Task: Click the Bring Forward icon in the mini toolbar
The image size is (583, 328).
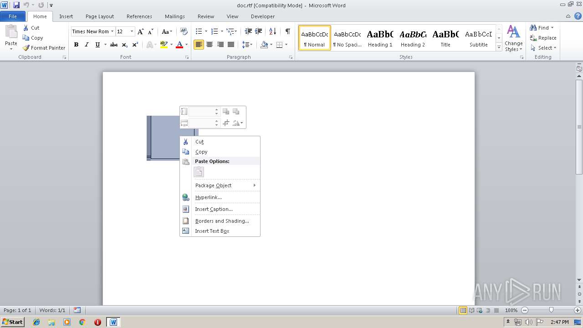Action: coord(226,112)
